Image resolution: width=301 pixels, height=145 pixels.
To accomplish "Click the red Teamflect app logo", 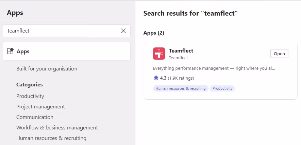I will [159, 54].
